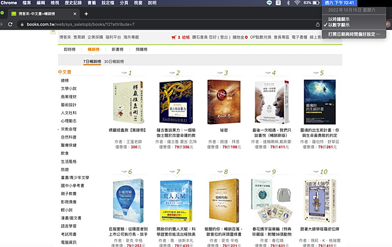Select 商業理財 category
The image size is (392, 247).
point(69,97)
